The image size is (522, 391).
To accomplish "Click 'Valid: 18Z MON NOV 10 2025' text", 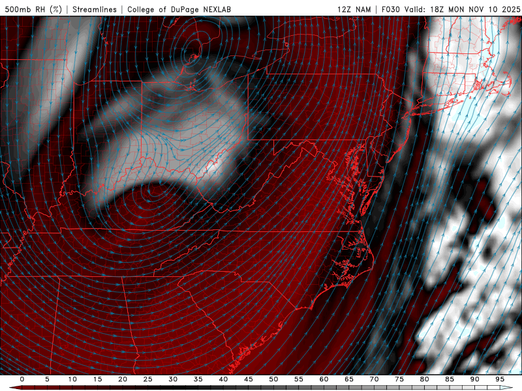I will [x=462, y=9].
